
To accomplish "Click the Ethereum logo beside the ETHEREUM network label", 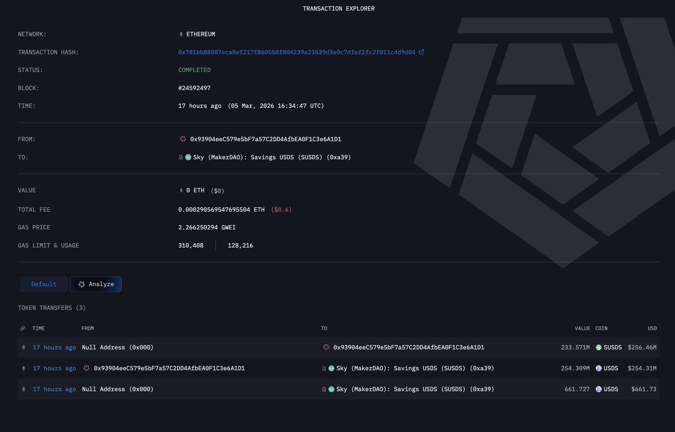I will pos(181,34).
